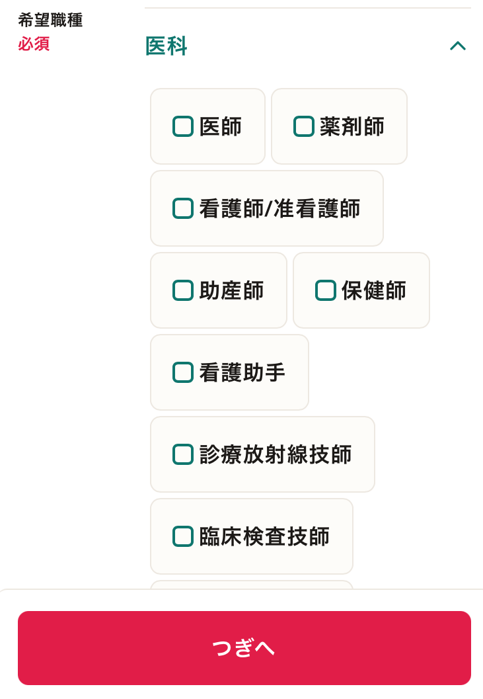The image size is (483, 699).
Task: Click the 医科 category heading text
Action: (x=167, y=46)
